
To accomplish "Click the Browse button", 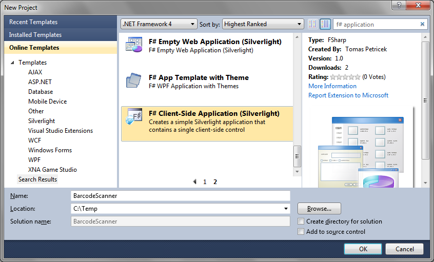I will [319, 209].
